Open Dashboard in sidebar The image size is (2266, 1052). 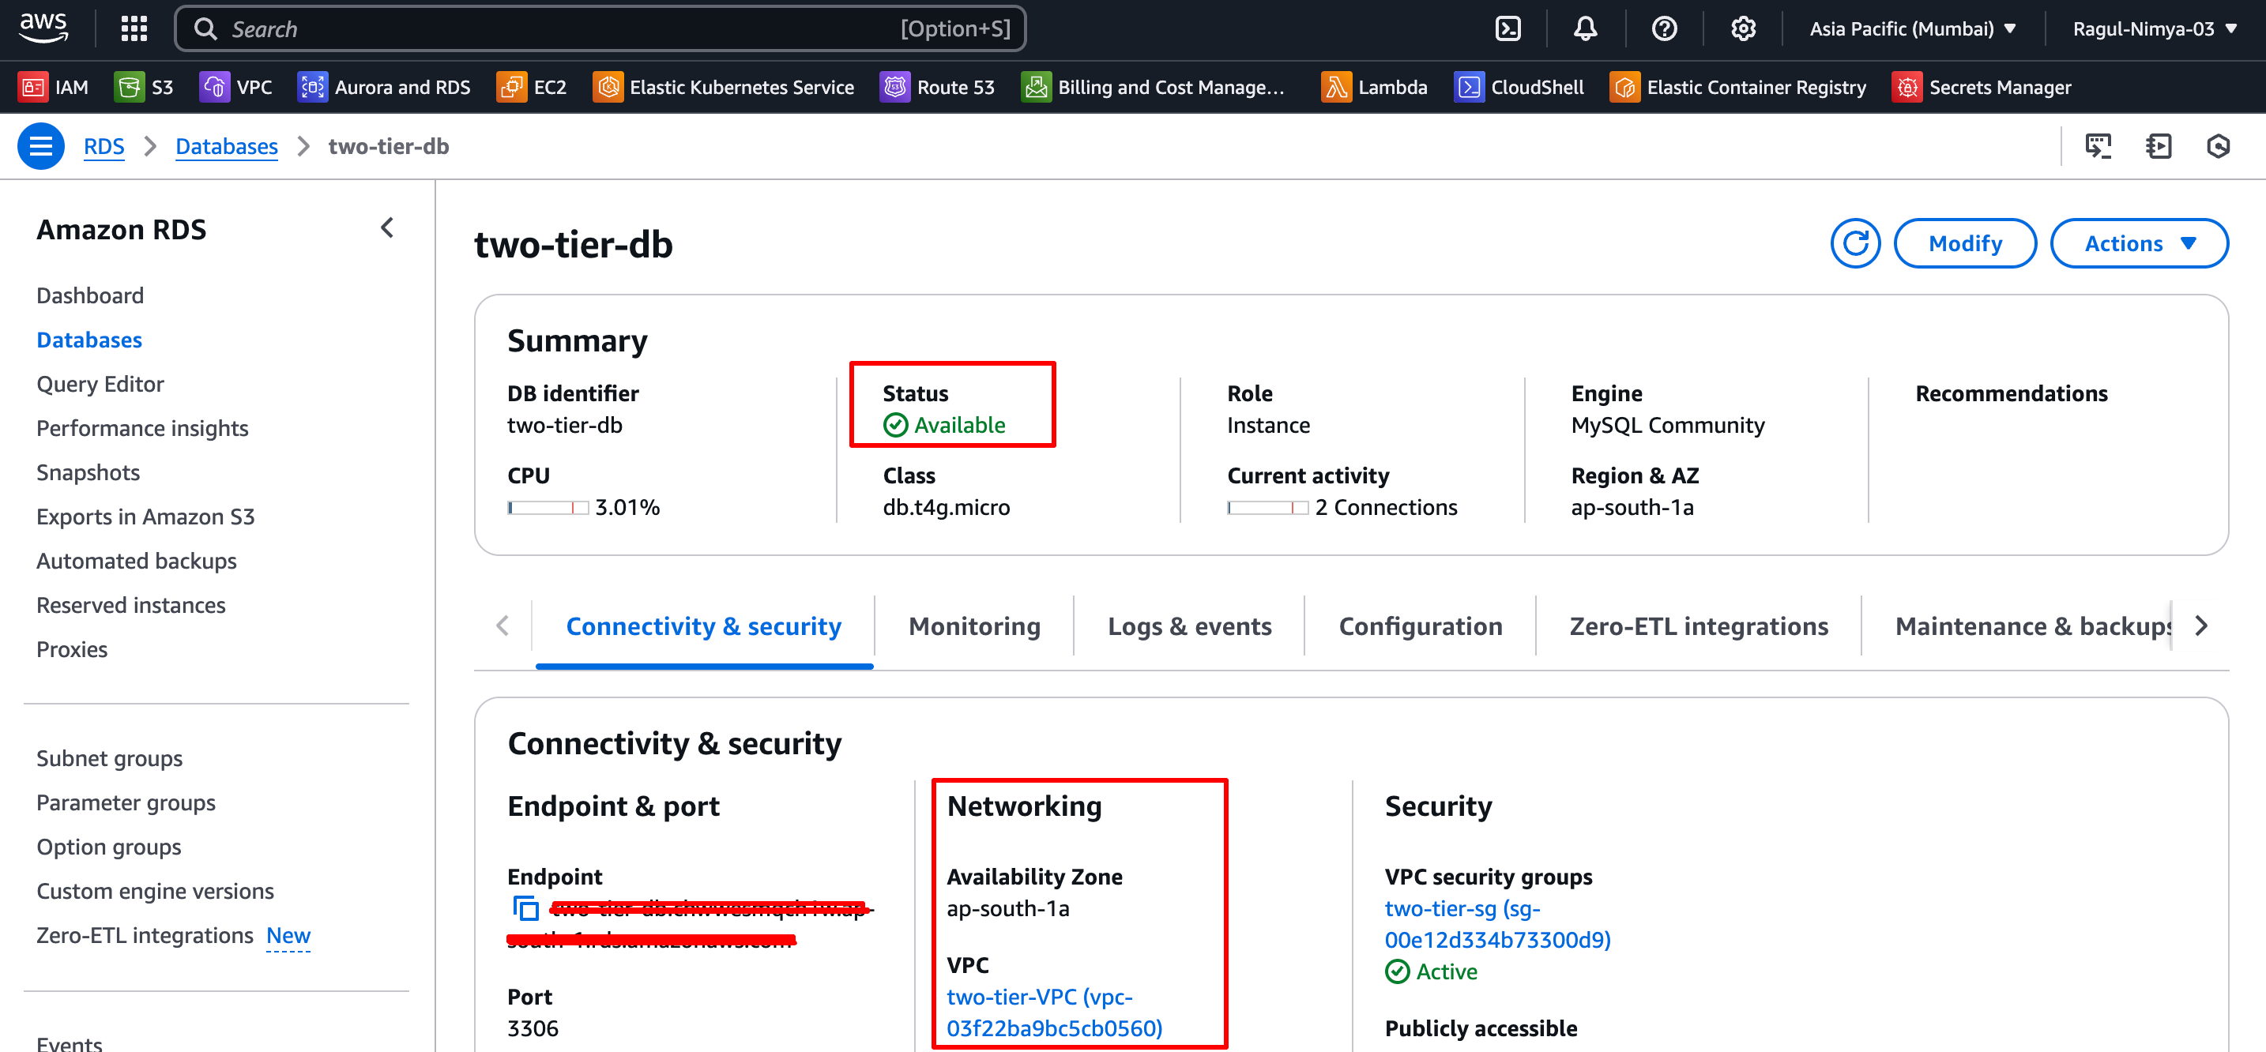(x=91, y=295)
